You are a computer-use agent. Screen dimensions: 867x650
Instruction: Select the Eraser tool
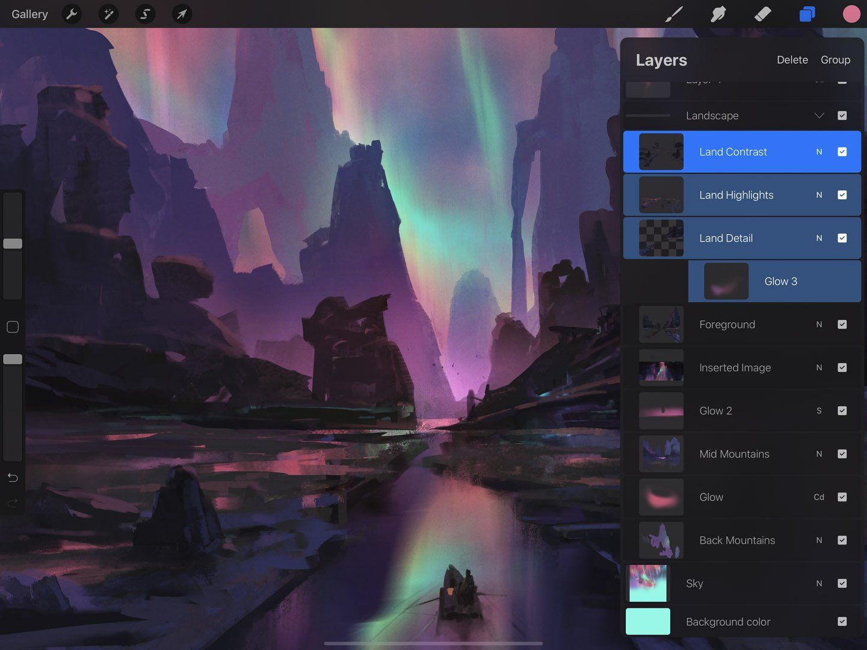(762, 14)
